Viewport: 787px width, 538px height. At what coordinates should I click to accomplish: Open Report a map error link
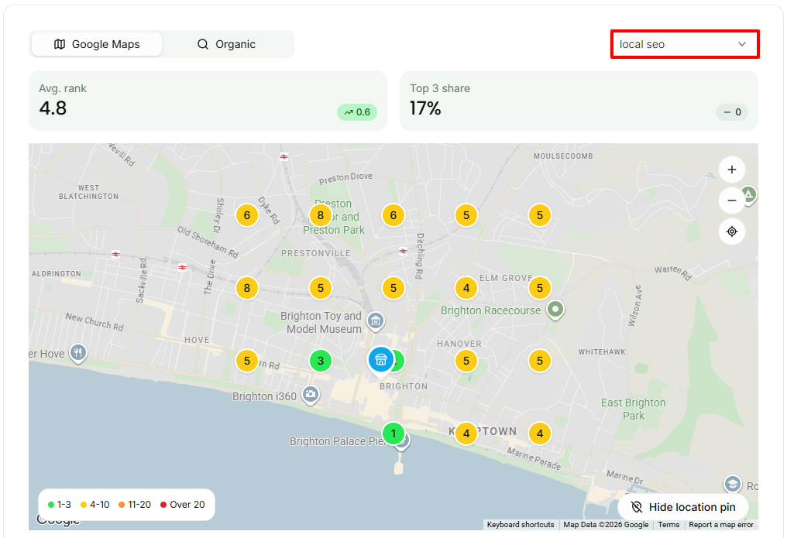tap(720, 525)
